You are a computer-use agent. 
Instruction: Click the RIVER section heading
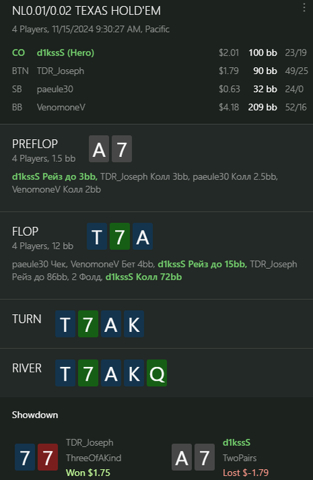click(27, 368)
